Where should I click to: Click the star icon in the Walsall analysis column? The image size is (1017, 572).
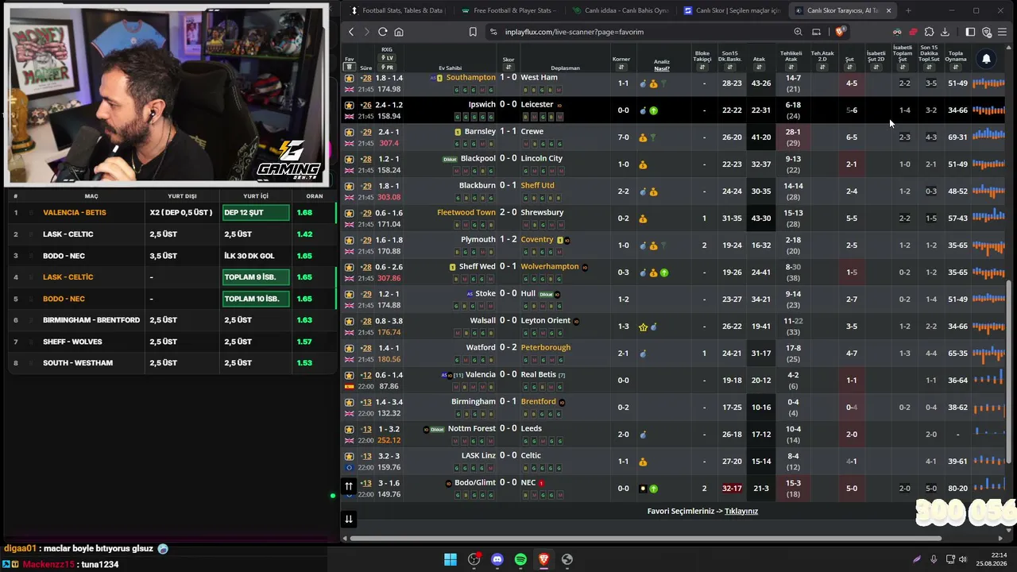coord(643,327)
